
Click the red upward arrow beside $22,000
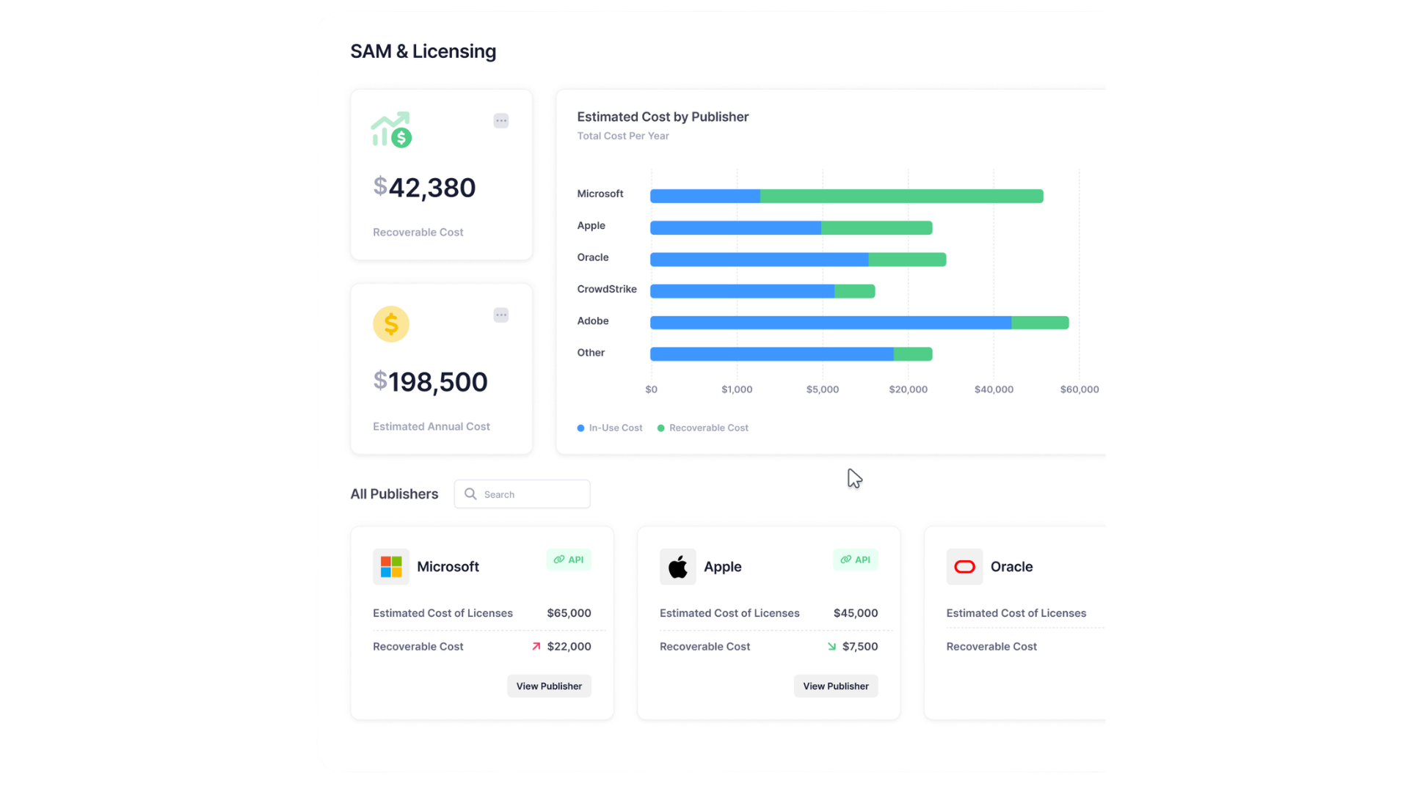[x=535, y=646]
